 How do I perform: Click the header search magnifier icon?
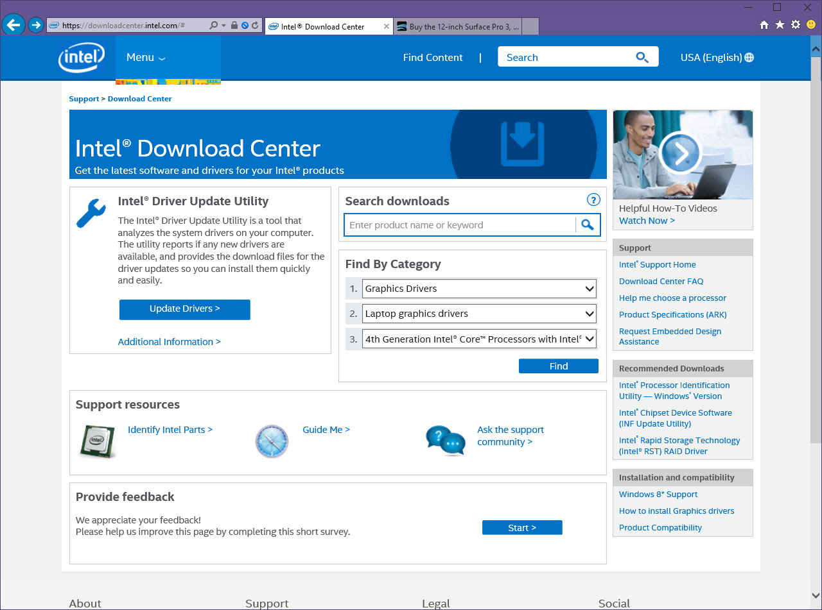[x=642, y=57]
